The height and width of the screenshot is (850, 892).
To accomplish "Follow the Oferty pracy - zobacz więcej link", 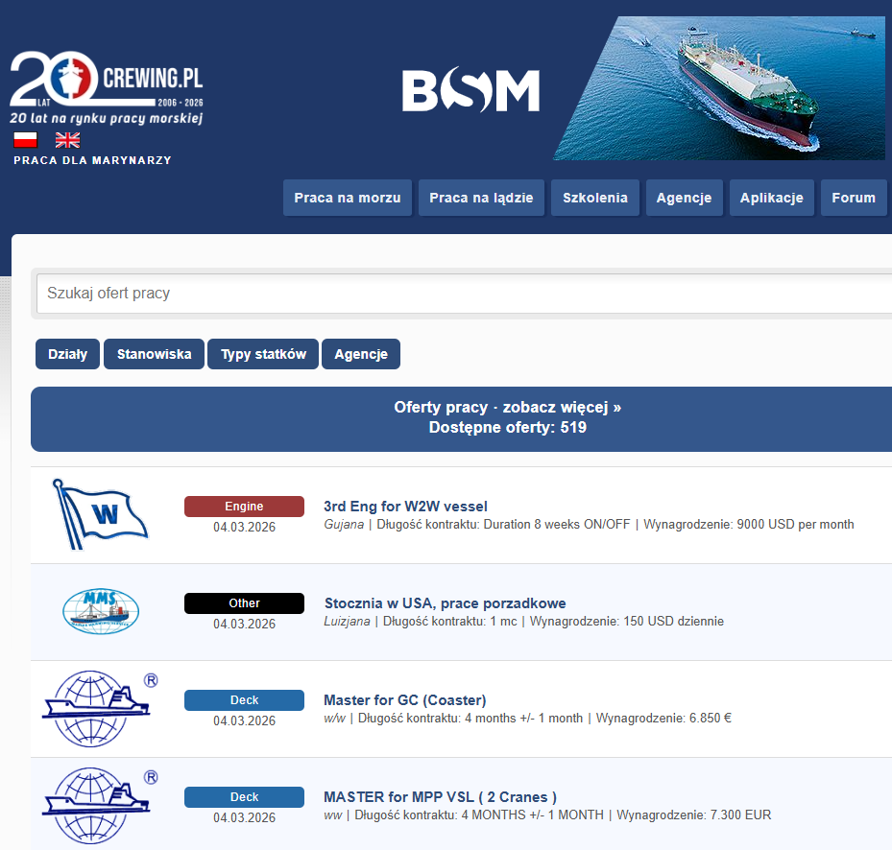I will pos(507,407).
